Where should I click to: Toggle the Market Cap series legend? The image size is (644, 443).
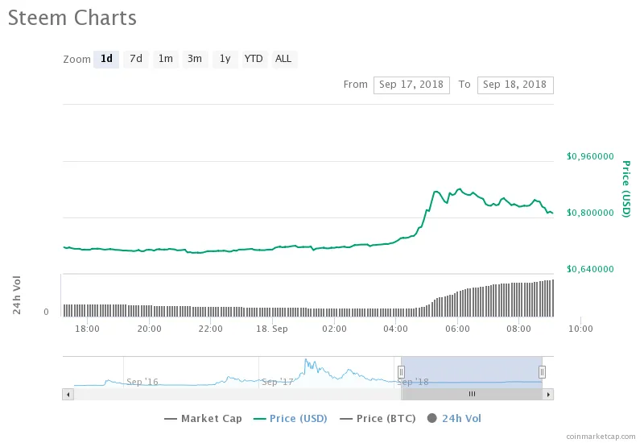click(203, 419)
